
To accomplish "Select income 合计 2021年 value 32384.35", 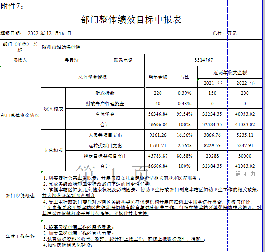I will coord(212,124).
